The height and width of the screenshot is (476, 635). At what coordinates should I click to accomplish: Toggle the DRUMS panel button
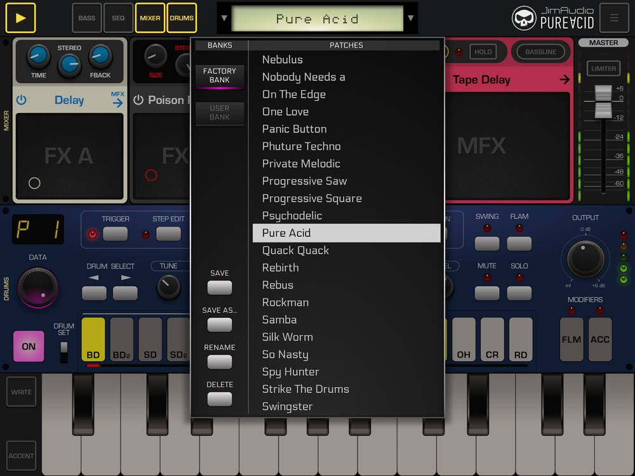tap(182, 18)
